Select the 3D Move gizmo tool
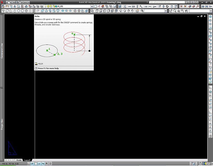Screen dimensions: 213x166 point(75,11)
